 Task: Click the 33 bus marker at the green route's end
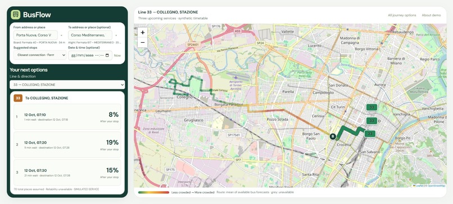pos(370,134)
